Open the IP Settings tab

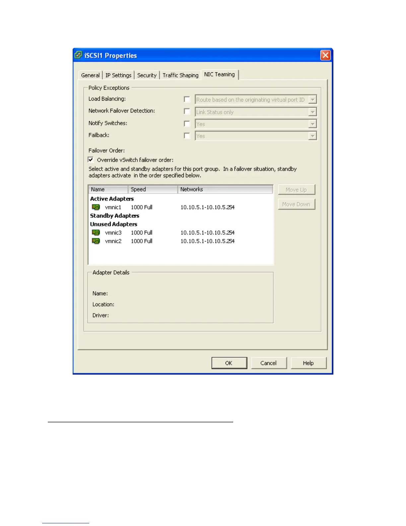click(118, 75)
